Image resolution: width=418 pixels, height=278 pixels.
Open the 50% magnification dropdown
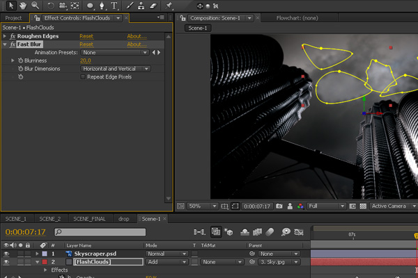(203, 206)
